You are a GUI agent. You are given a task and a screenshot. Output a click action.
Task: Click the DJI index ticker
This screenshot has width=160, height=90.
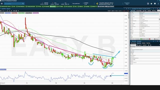pos(65,4)
